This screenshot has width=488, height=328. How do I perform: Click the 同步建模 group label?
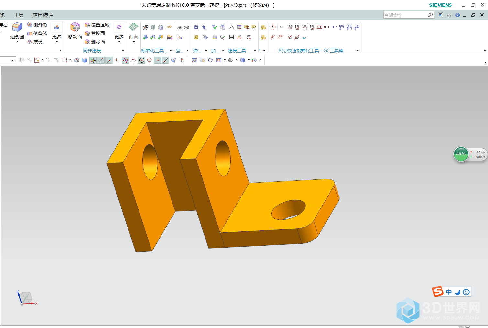pos(92,51)
